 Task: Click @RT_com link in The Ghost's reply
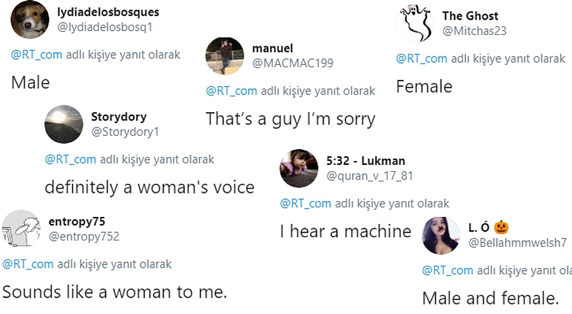coord(421,58)
